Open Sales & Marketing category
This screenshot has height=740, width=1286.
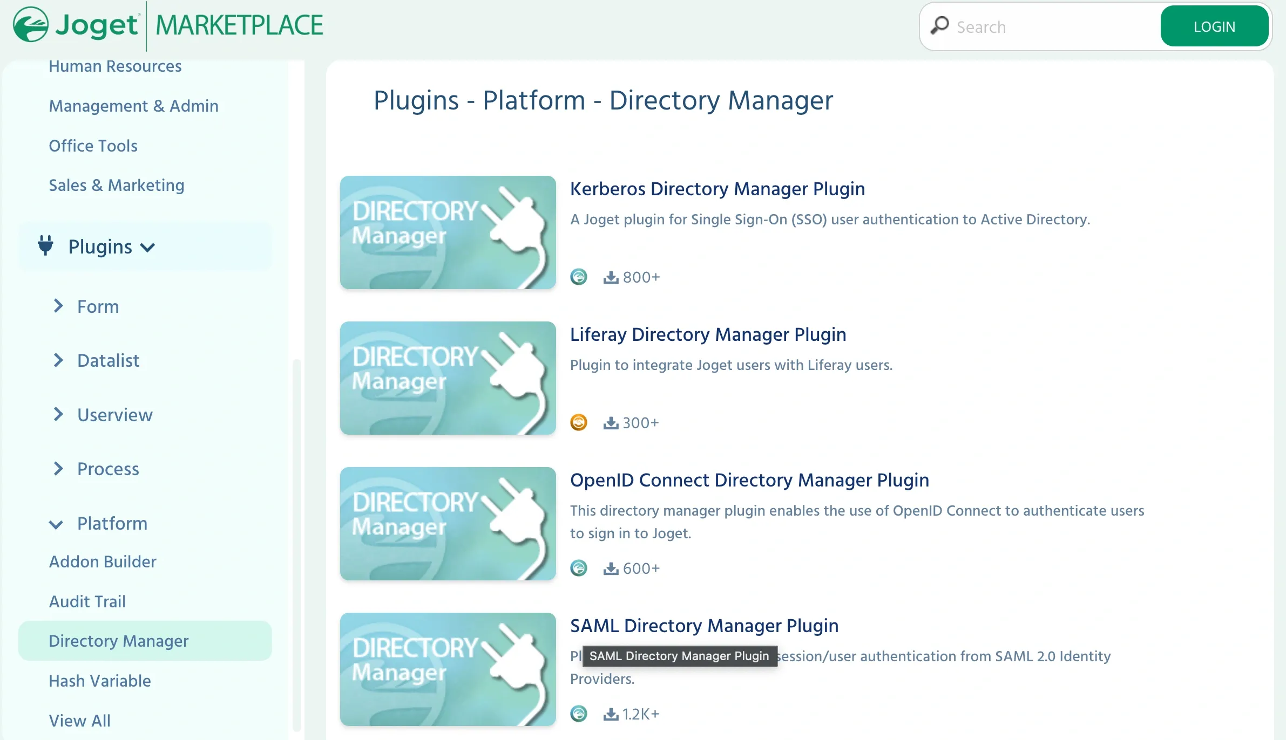(x=116, y=185)
